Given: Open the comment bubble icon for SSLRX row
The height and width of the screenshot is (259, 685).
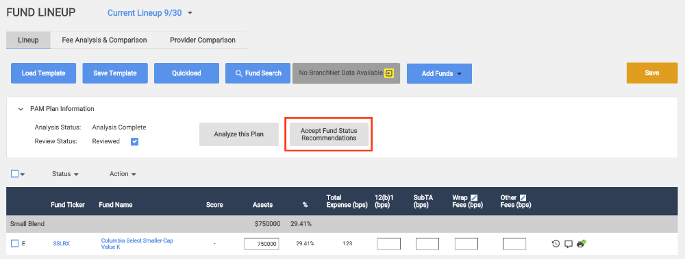Looking at the screenshot, I should tap(569, 244).
